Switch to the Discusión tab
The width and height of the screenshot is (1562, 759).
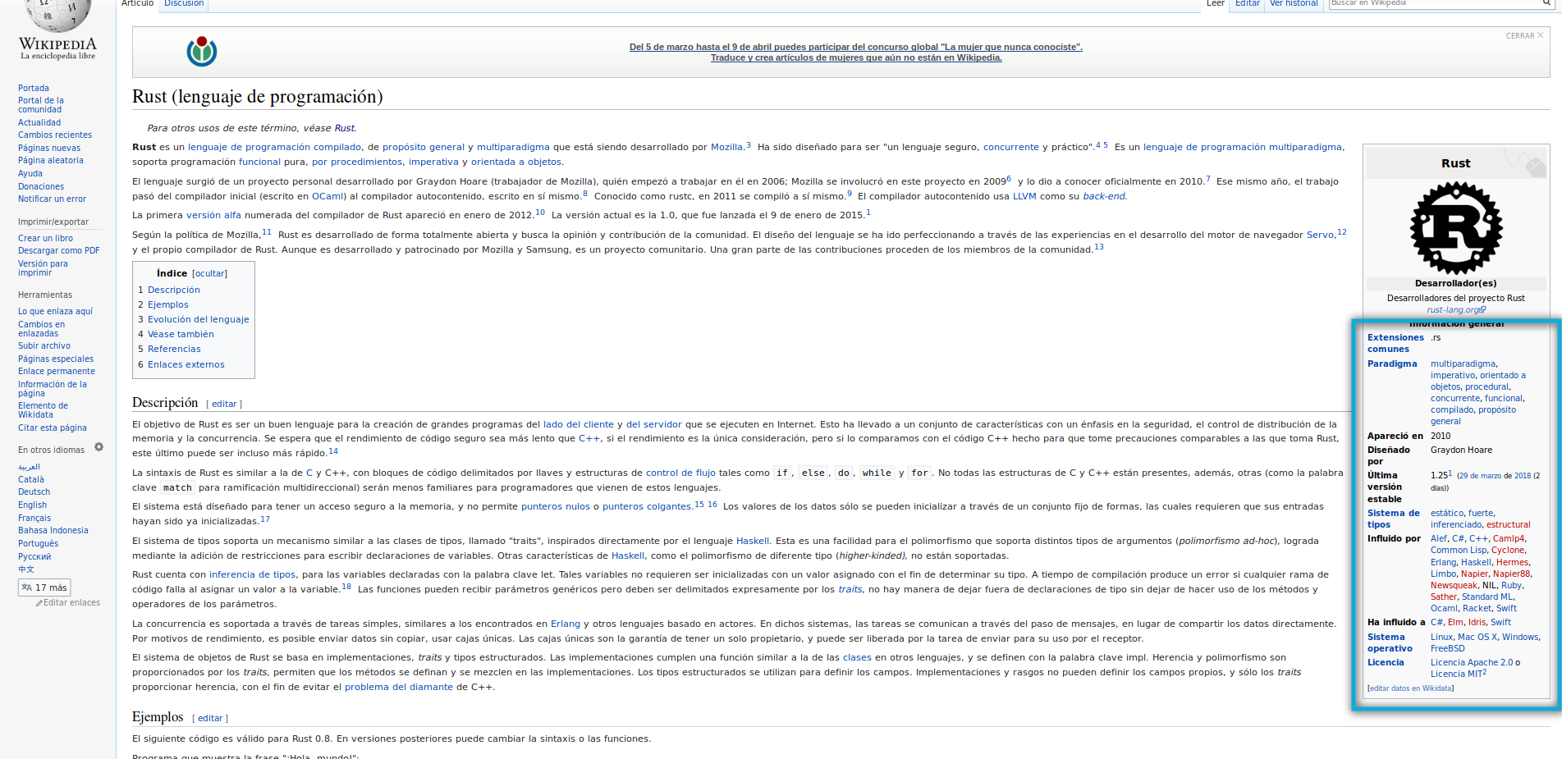[184, 4]
